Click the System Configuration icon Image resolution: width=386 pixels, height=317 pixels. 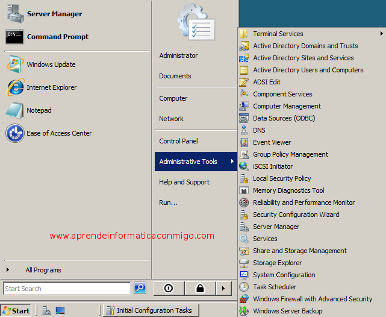click(244, 275)
